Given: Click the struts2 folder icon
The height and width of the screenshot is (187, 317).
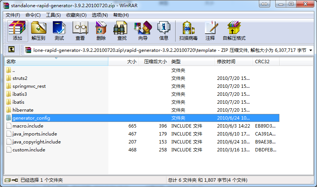Looking at the screenshot, I should (8, 78).
